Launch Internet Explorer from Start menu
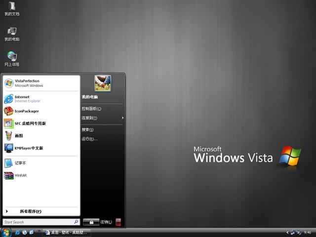 click(41, 99)
